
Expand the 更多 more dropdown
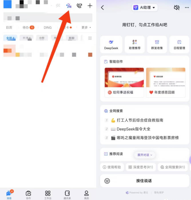pyautogui.click(x=86, y=28)
